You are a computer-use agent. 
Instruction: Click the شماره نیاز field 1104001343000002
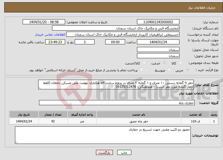(158, 22)
